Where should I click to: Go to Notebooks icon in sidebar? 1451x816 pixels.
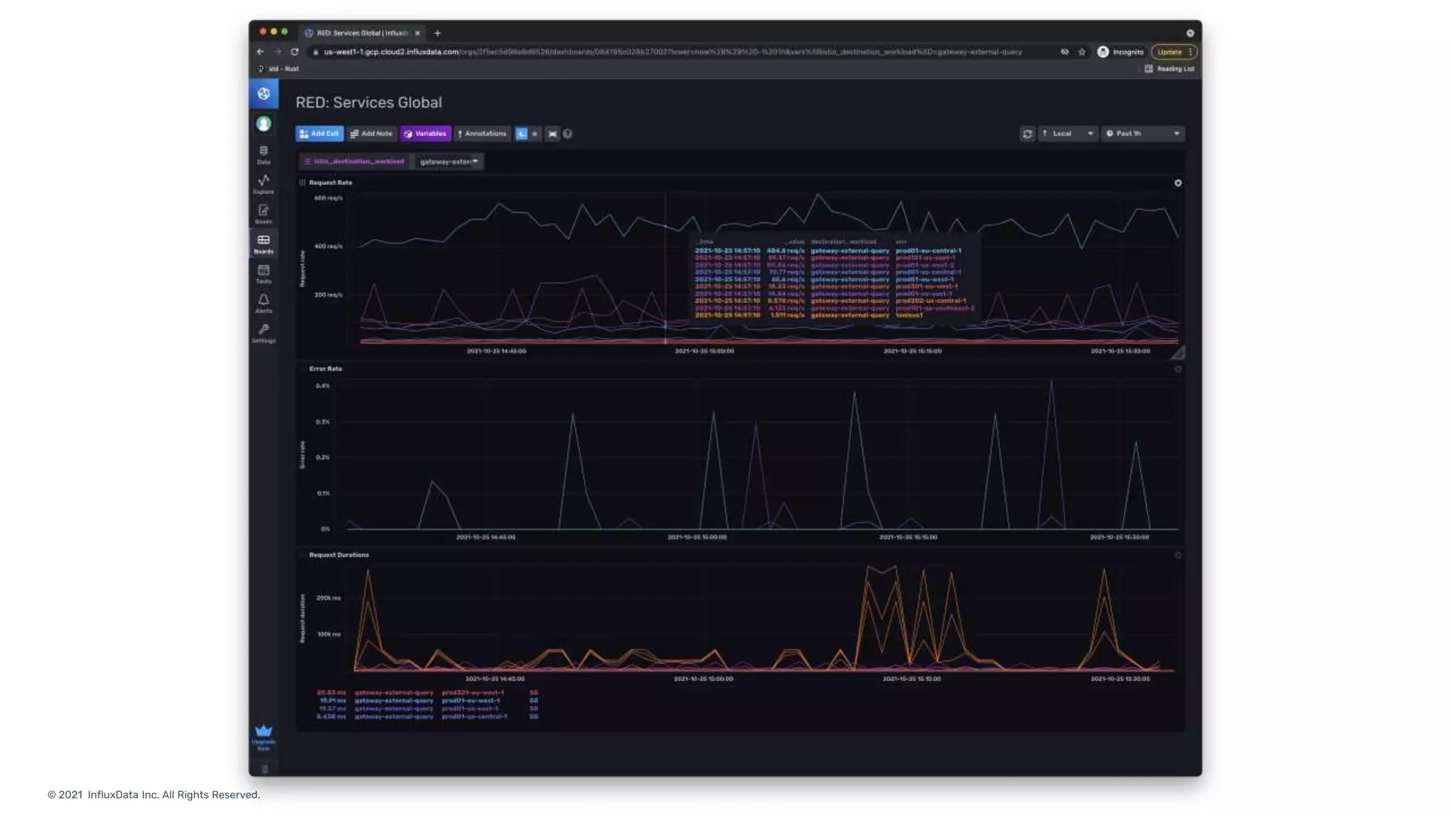point(263,214)
